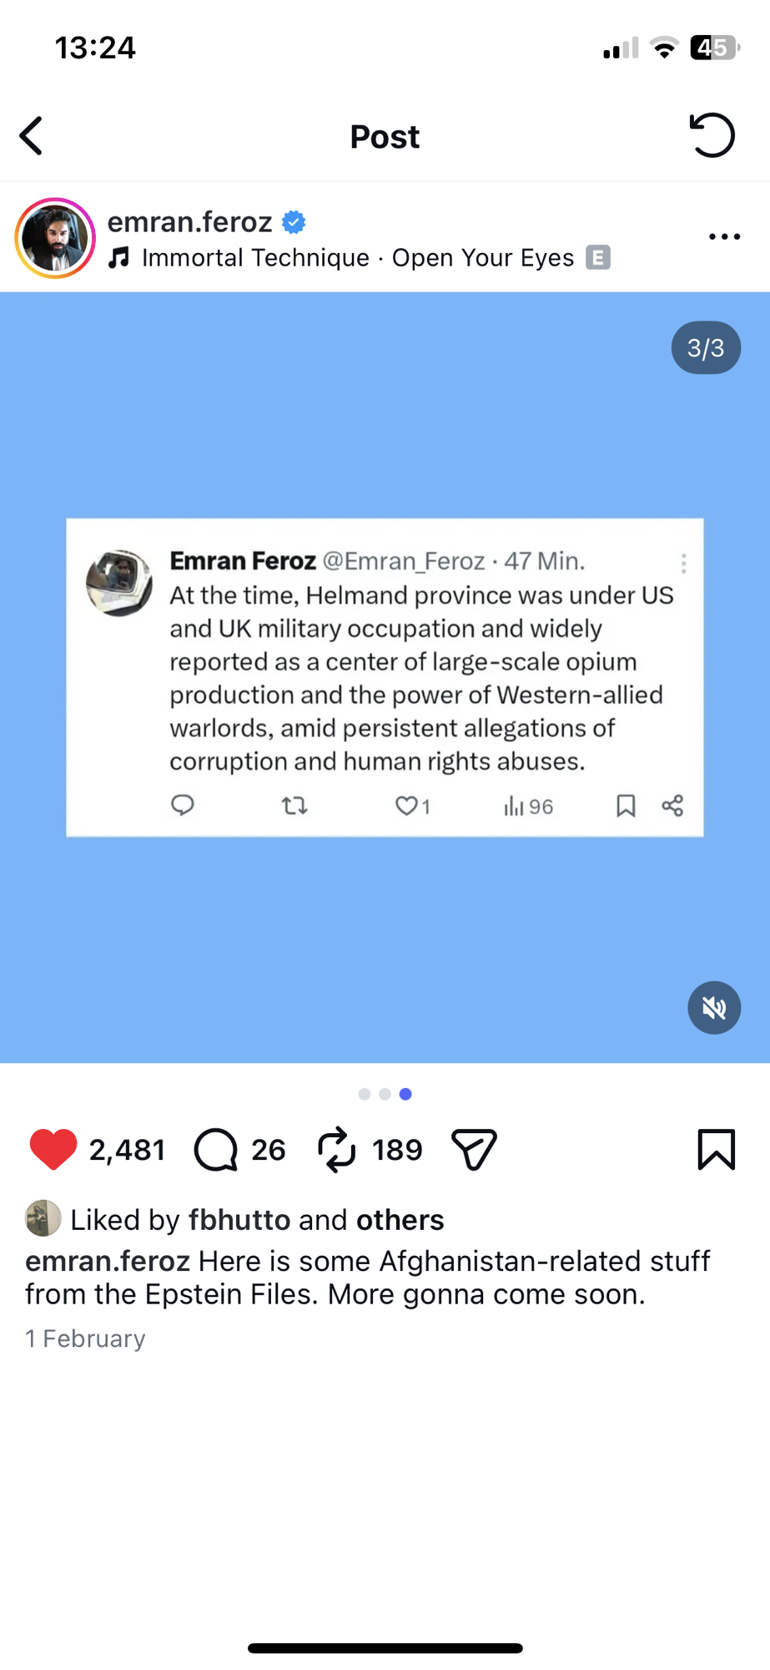Open the emran.feroz username at top
The width and height of the screenshot is (770, 1670).
[190, 222]
